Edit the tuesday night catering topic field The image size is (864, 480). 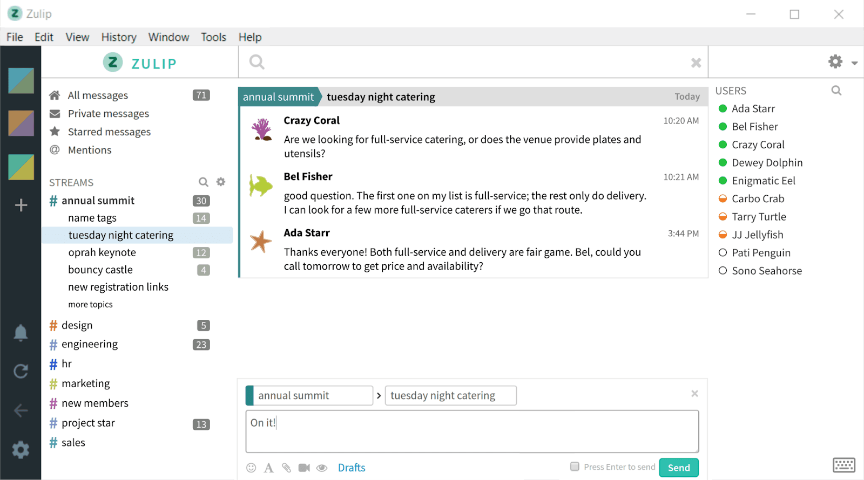pyautogui.click(x=451, y=395)
